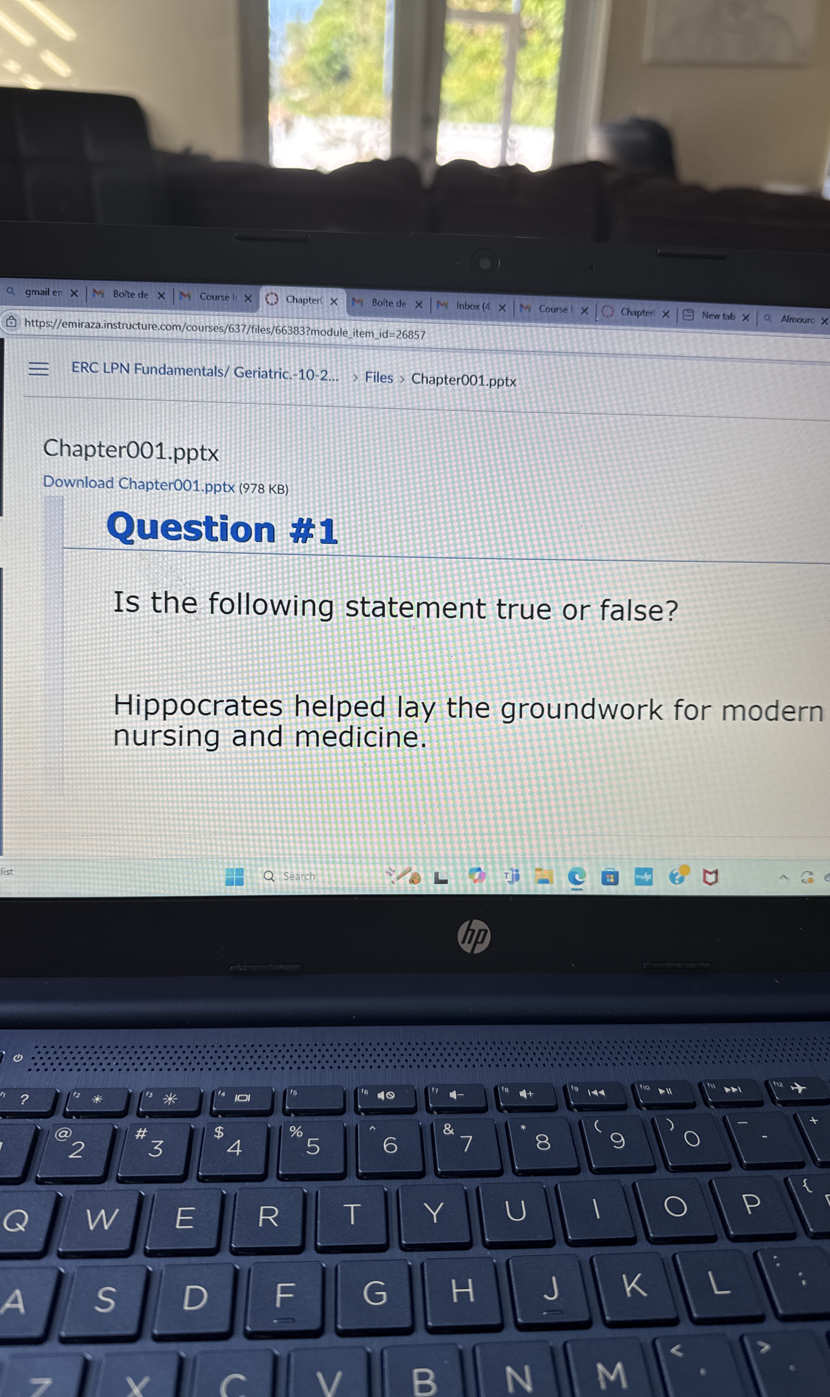830x1397 pixels.
Task: Click the Microsoft Edge taskbar icon
Action: [577, 877]
